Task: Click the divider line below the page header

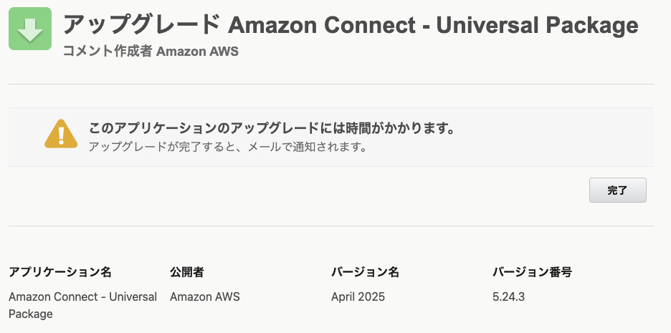Action: [331, 85]
